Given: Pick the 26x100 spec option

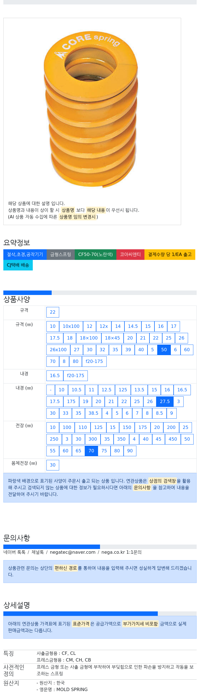Looking at the screenshot, I should (58, 350).
